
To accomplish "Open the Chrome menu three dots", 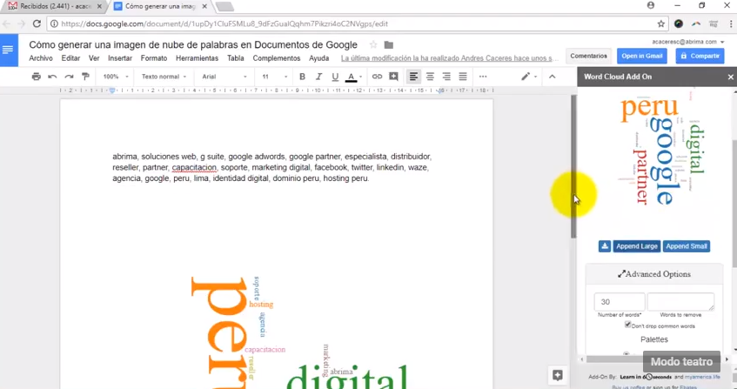I will coord(732,24).
